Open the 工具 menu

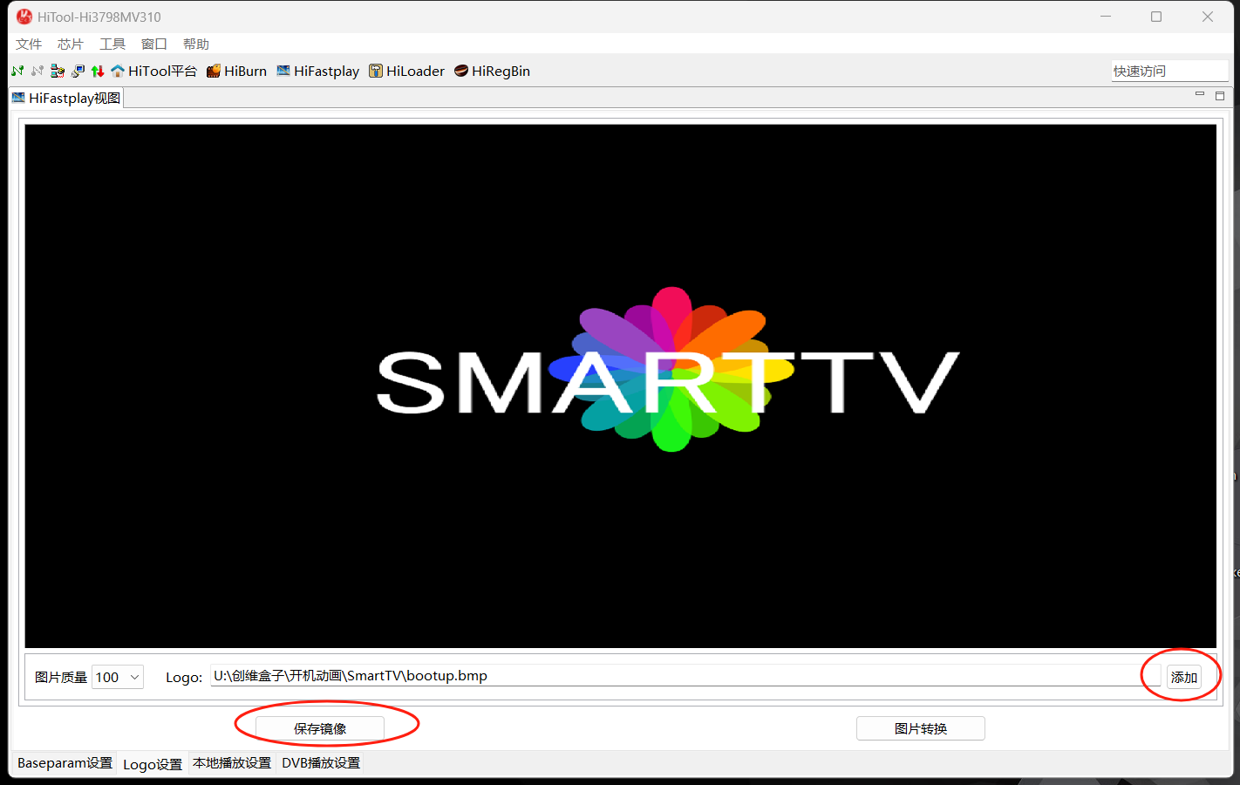coord(112,44)
